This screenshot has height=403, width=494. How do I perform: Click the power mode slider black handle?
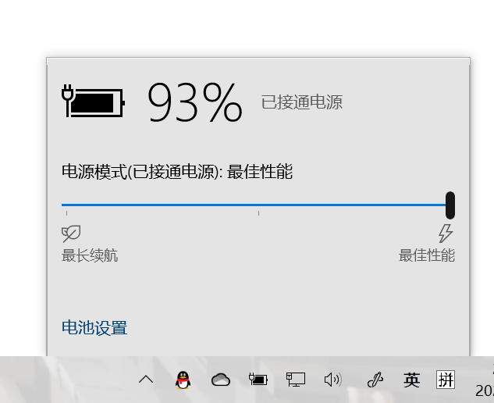pos(450,205)
